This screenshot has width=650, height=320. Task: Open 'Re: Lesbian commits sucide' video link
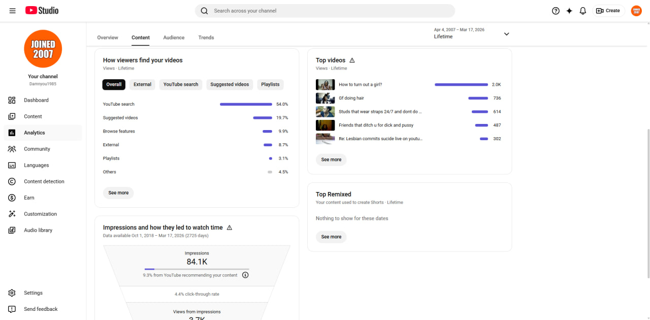point(380,139)
